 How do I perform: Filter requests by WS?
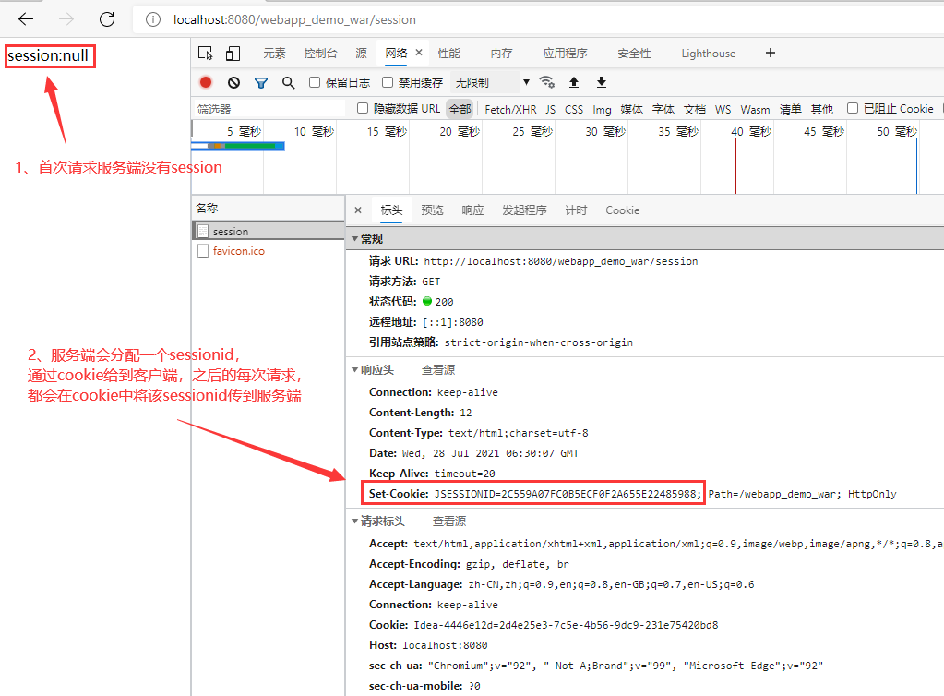tap(723, 109)
